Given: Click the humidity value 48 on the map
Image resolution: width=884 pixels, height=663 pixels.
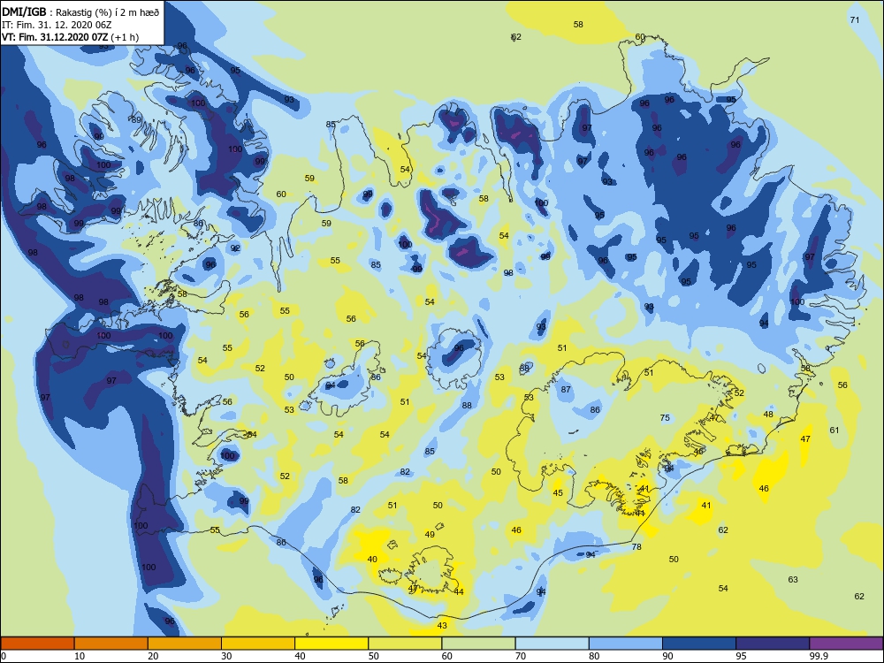Looking at the screenshot, I should pyautogui.click(x=768, y=415).
